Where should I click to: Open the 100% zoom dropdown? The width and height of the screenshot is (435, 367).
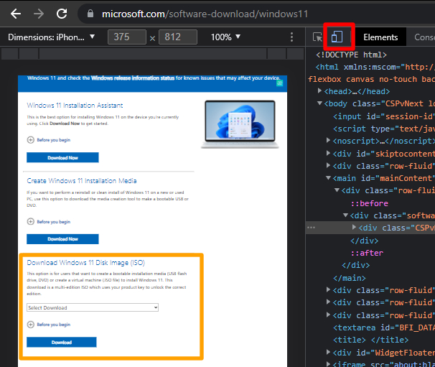coord(226,37)
